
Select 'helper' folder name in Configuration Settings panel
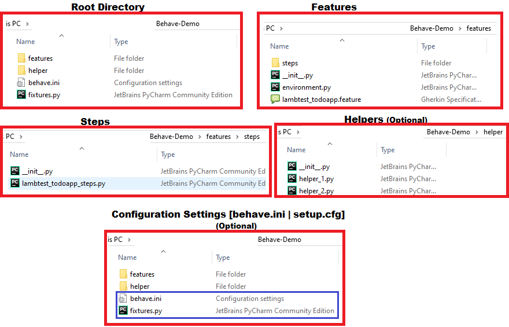tap(139, 286)
